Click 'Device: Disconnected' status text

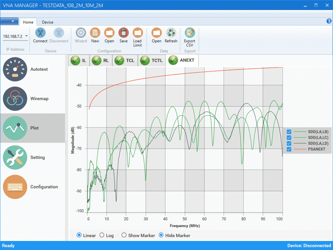pos(309,245)
